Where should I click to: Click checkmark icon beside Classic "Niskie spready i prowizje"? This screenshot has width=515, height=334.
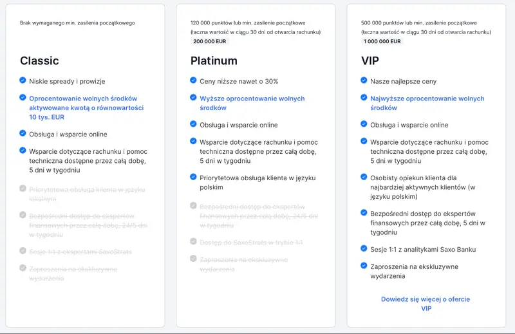[23, 81]
